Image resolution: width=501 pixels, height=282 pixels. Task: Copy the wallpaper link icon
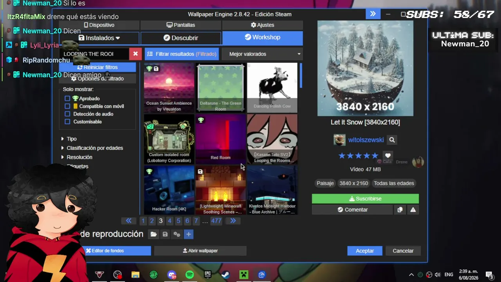tap(400, 210)
